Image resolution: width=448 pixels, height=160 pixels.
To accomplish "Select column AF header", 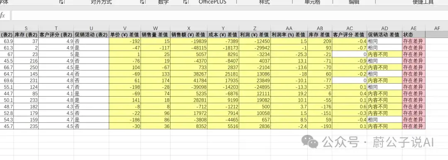I will pos(437,28).
